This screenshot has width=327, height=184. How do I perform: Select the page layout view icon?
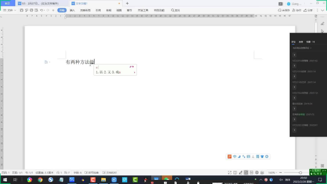246,173
